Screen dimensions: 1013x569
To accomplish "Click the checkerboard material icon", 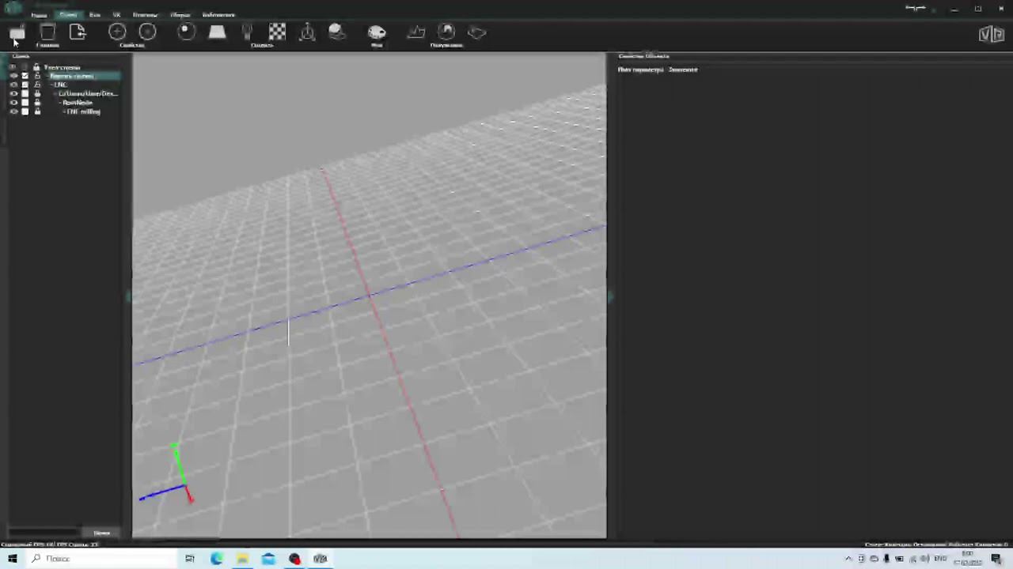I will pos(277,32).
